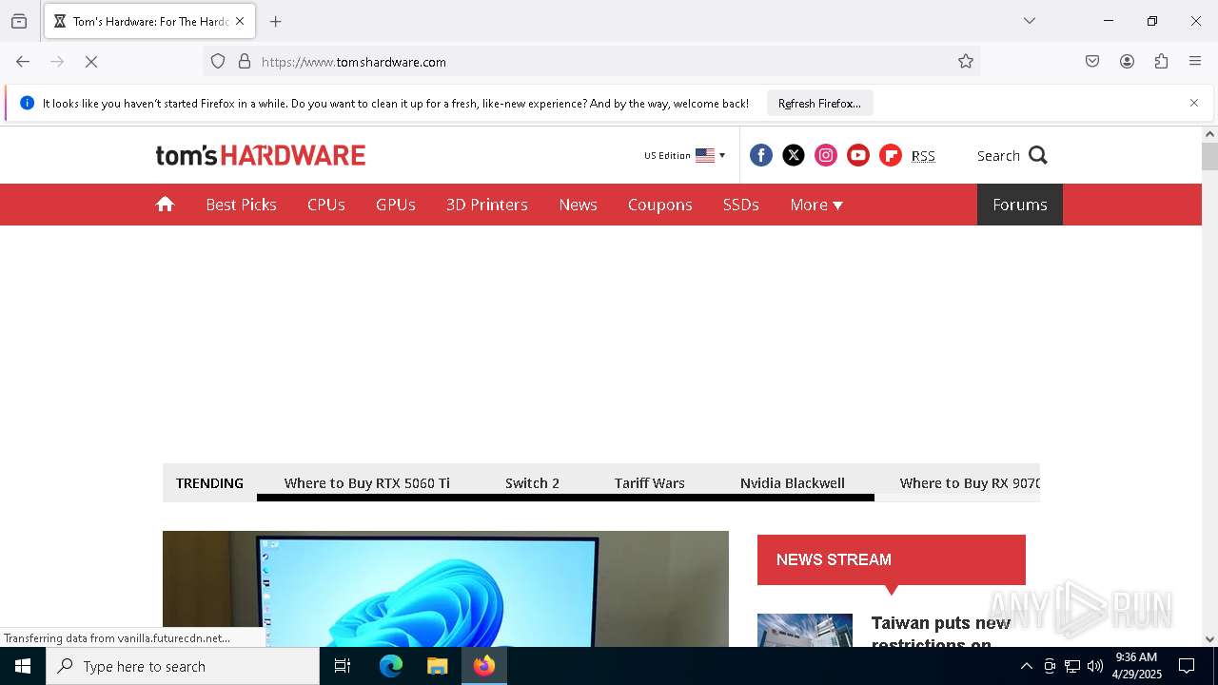Open Task View on the taskbar
Image resolution: width=1218 pixels, height=685 pixels.
[x=343, y=666]
